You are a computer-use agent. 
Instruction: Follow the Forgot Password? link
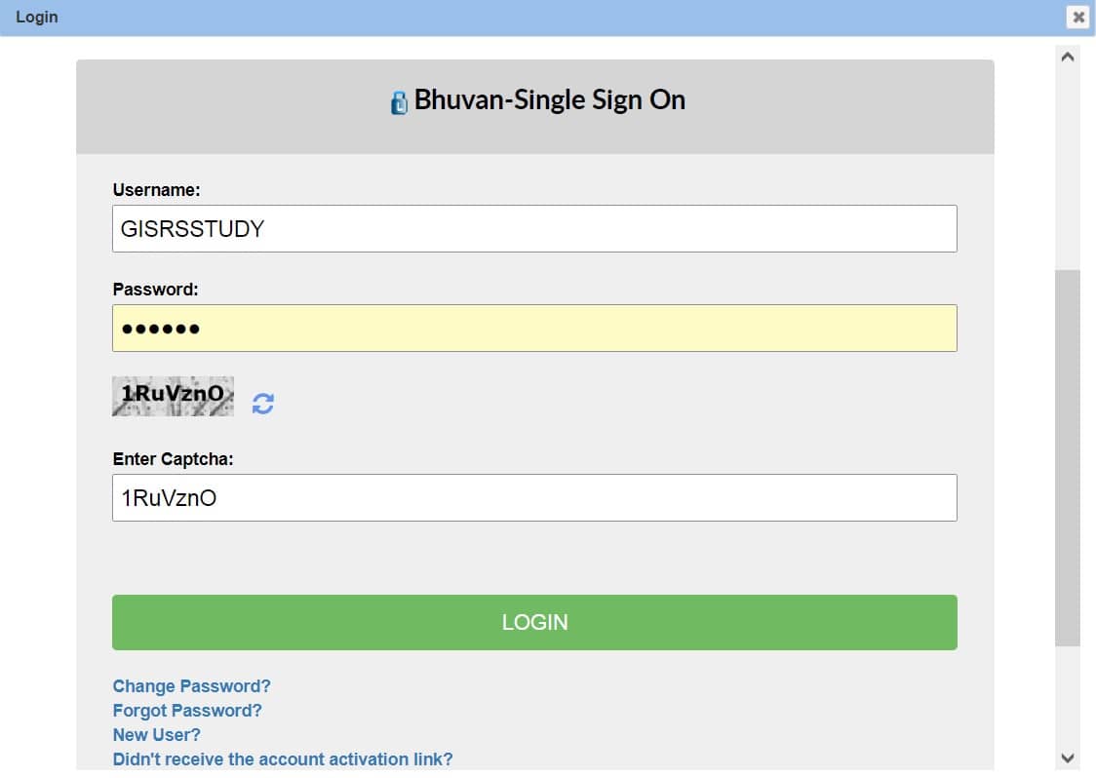click(x=186, y=711)
